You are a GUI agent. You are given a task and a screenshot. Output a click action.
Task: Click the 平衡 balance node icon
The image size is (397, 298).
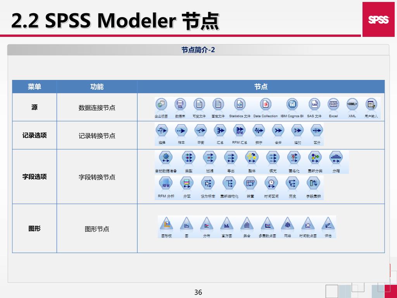click(x=201, y=131)
